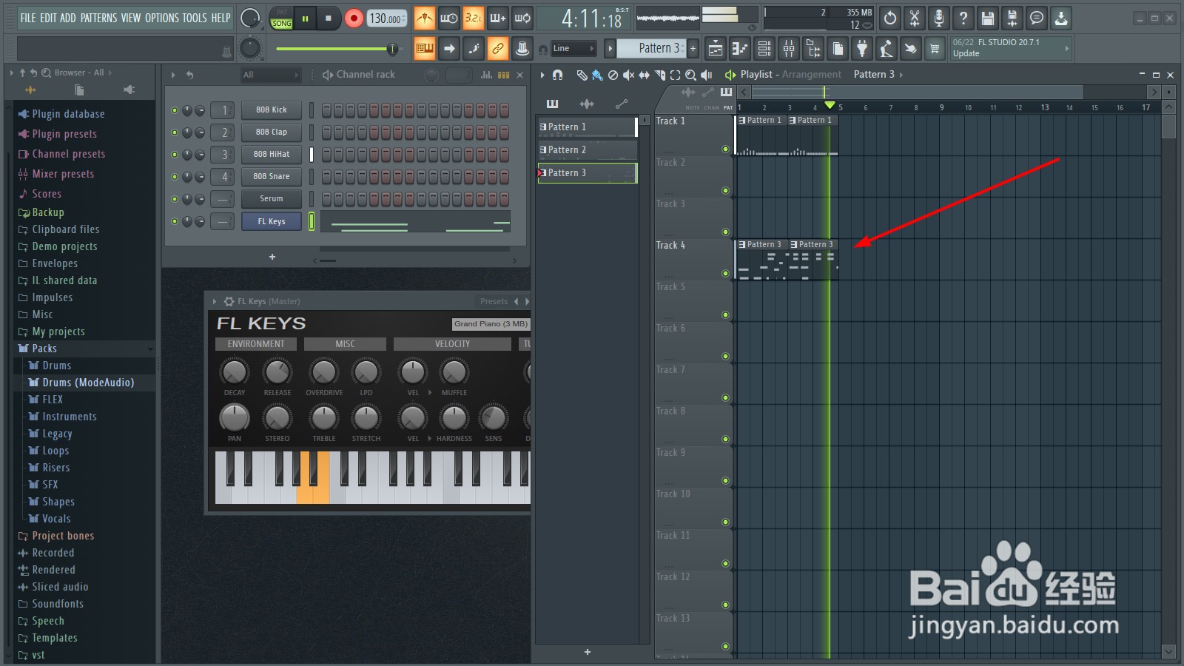Image resolution: width=1184 pixels, height=666 pixels.
Task: Open the FILE menu
Action: 28,18
